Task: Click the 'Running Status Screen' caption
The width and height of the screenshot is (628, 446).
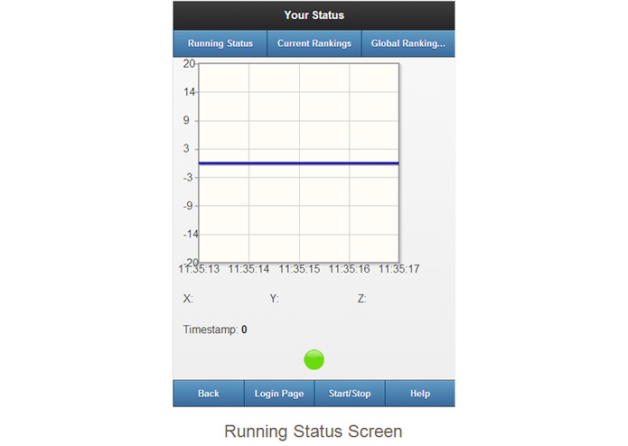Action: (x=314, y=432)
